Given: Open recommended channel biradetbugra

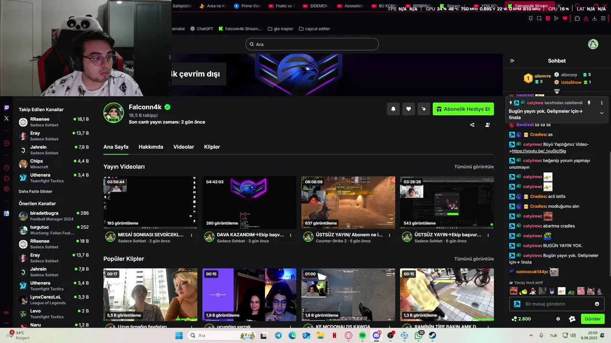Looking at the screenshot, I should click(53, 216).
